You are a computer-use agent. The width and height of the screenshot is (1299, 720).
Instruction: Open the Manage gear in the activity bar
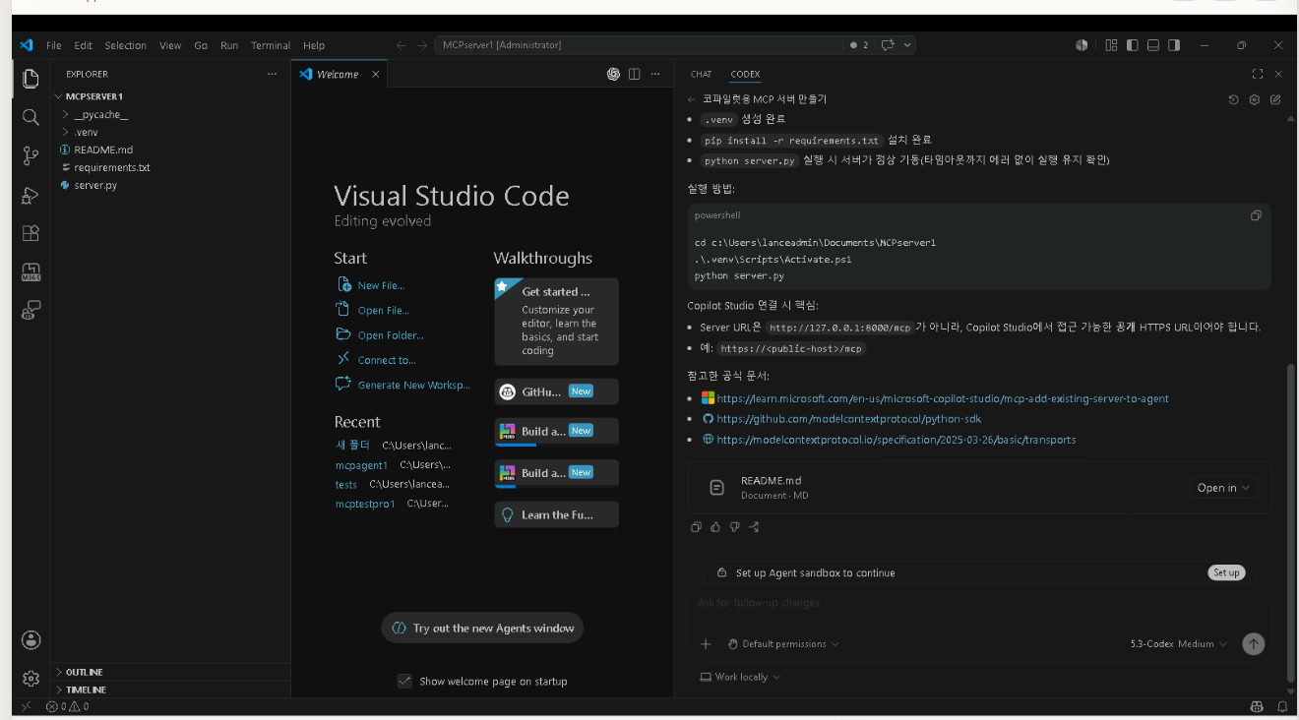(31, 678)
